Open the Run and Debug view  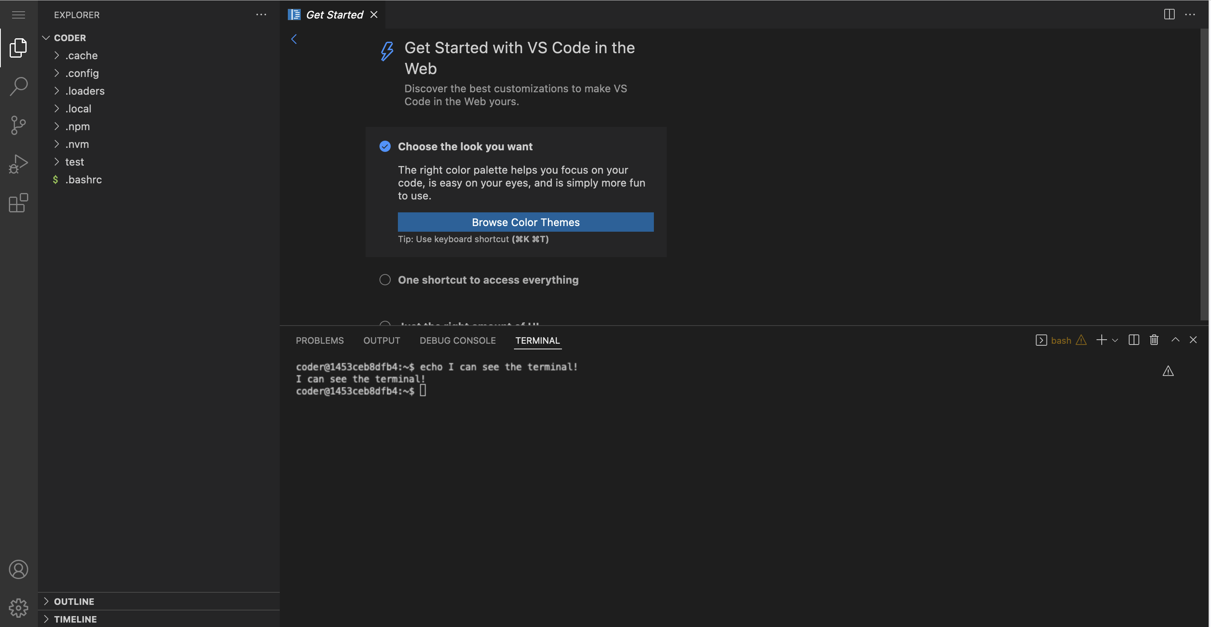click(18, 163)
